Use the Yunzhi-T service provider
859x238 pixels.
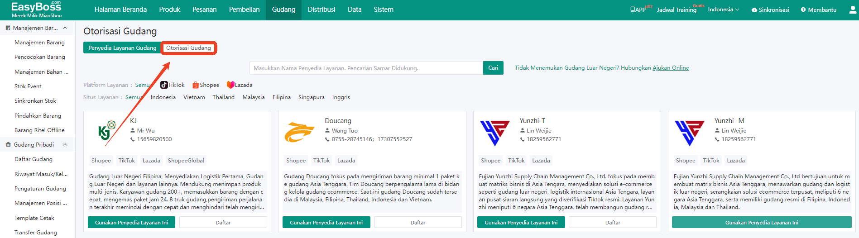click(521, 222)
